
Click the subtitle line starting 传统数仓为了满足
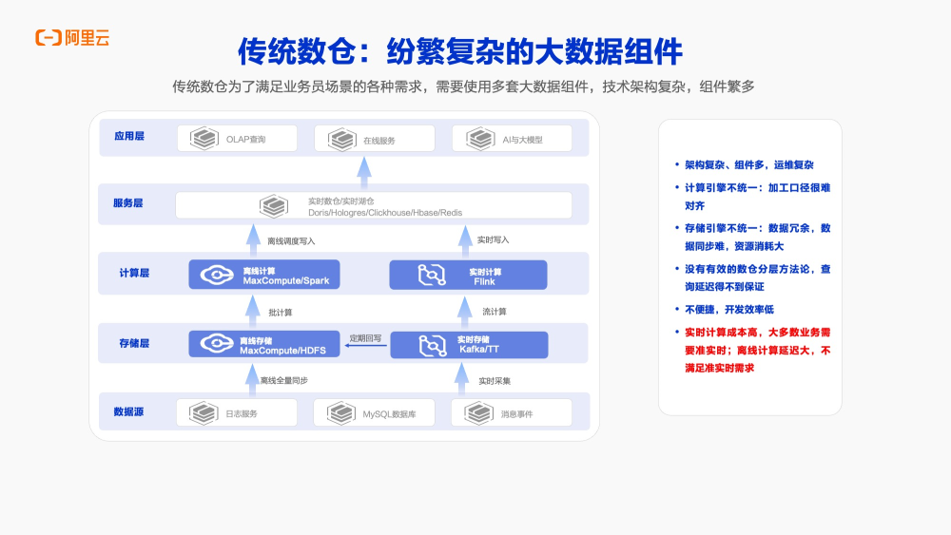click(463, 86)
